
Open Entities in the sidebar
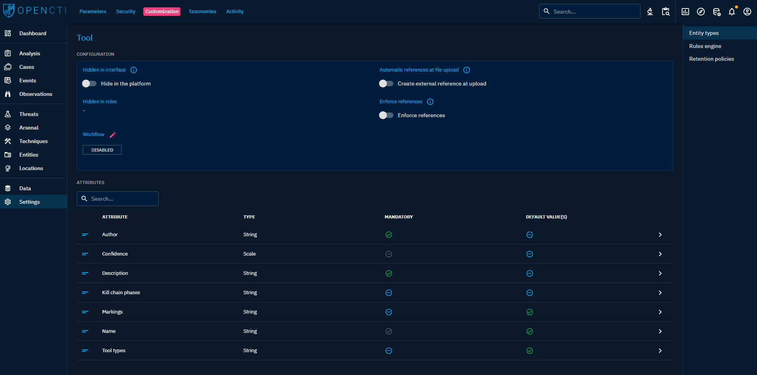33,155
